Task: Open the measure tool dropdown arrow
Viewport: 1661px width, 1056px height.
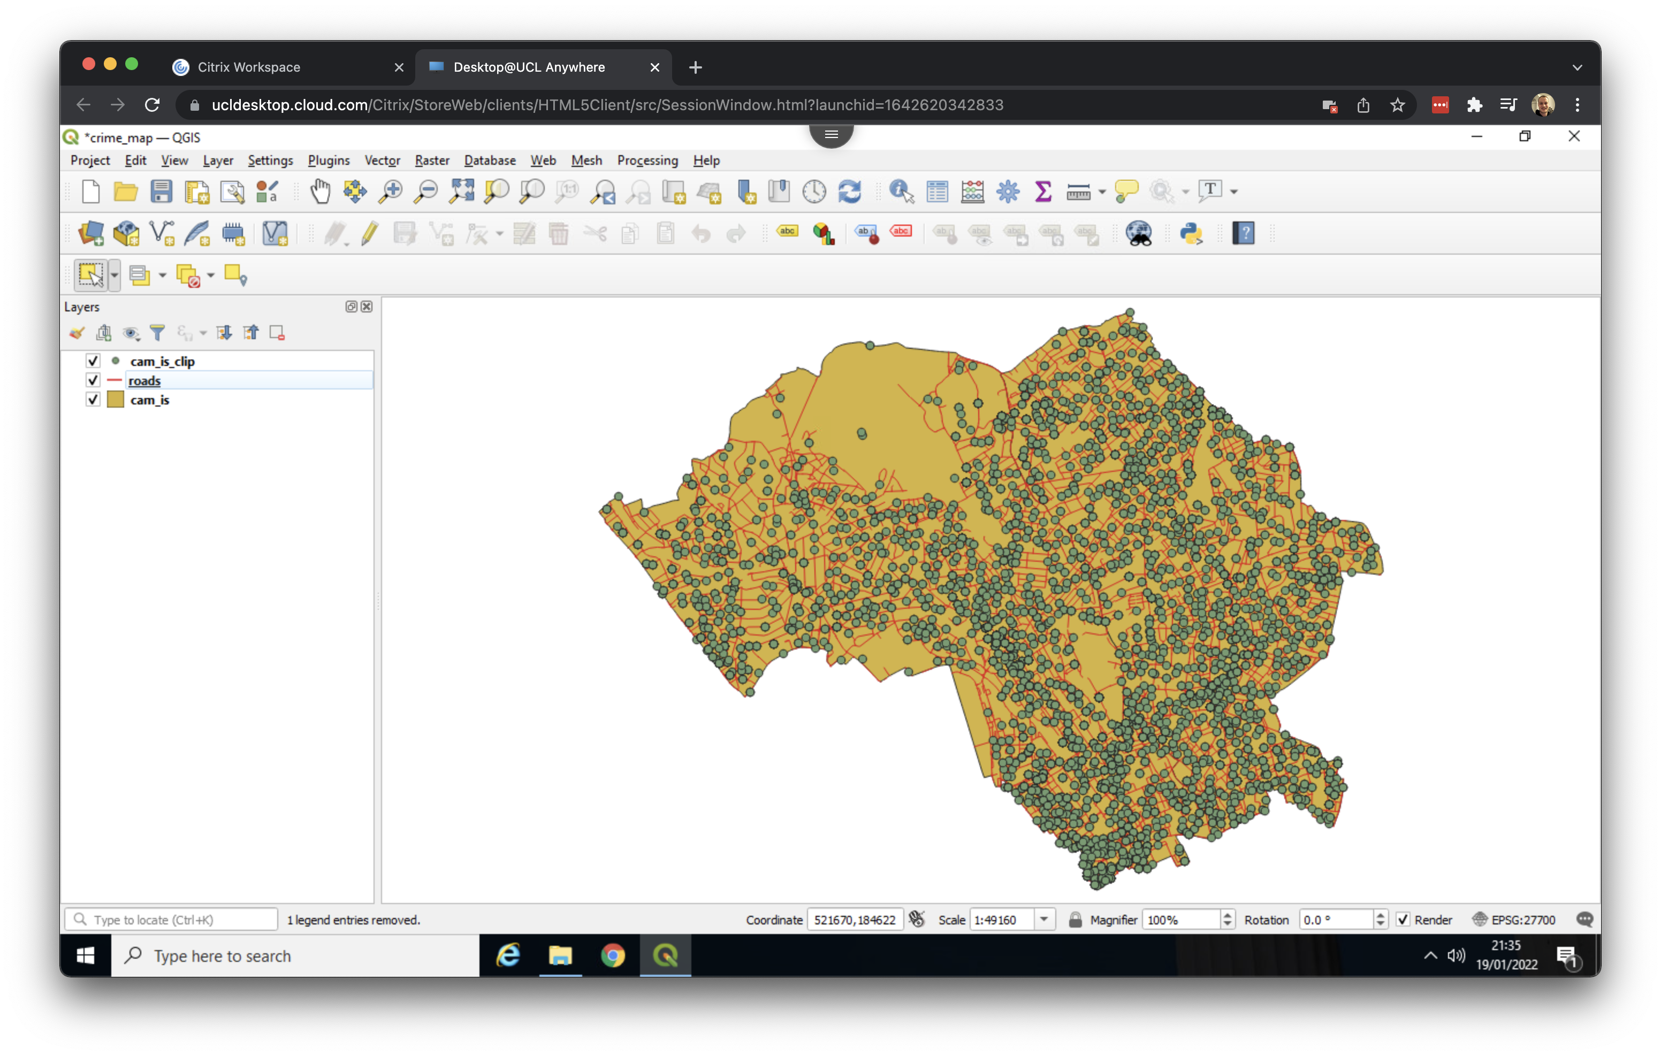Action: [1101, 192]
